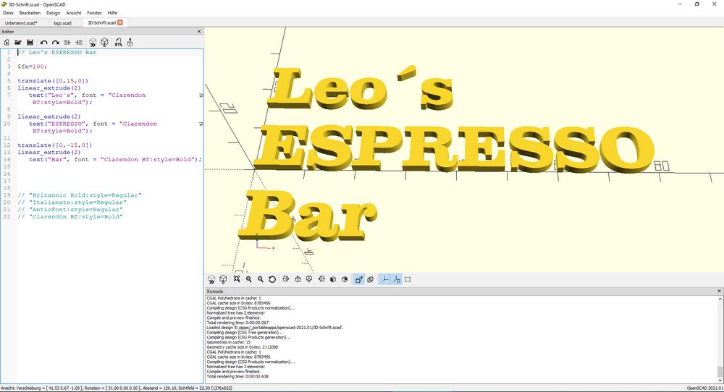Reset the 3D view rotation

[272, 279]
